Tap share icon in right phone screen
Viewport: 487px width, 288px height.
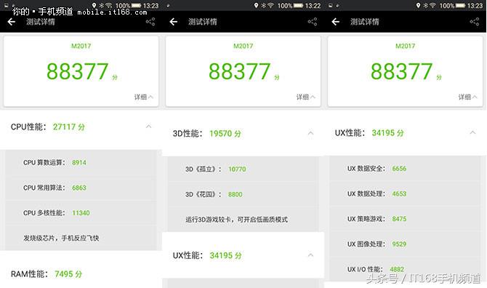[x=474, y=22]
